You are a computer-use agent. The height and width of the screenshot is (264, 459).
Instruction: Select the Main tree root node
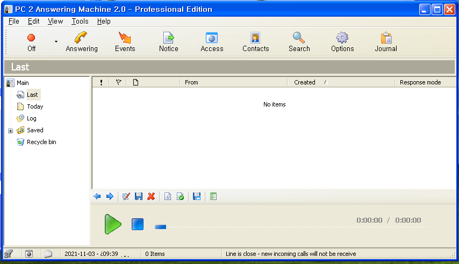(x=23, y=83)
